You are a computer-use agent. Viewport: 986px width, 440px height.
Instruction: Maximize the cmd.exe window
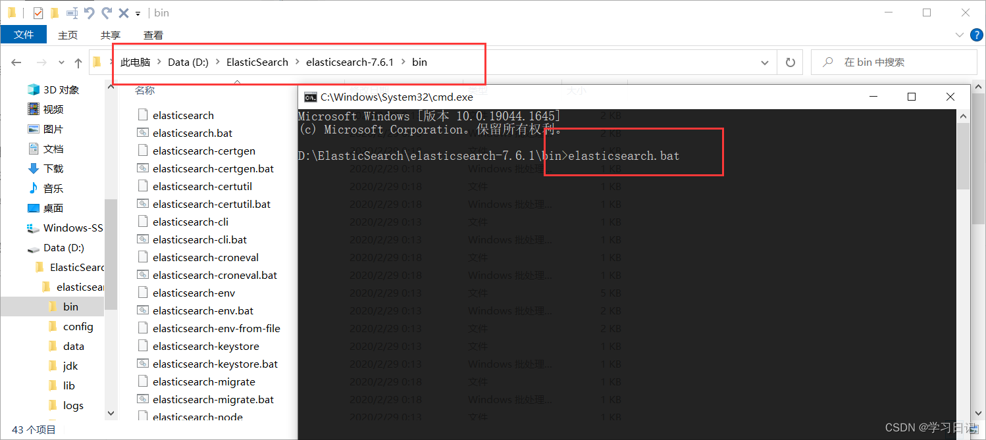coord(912,97)
